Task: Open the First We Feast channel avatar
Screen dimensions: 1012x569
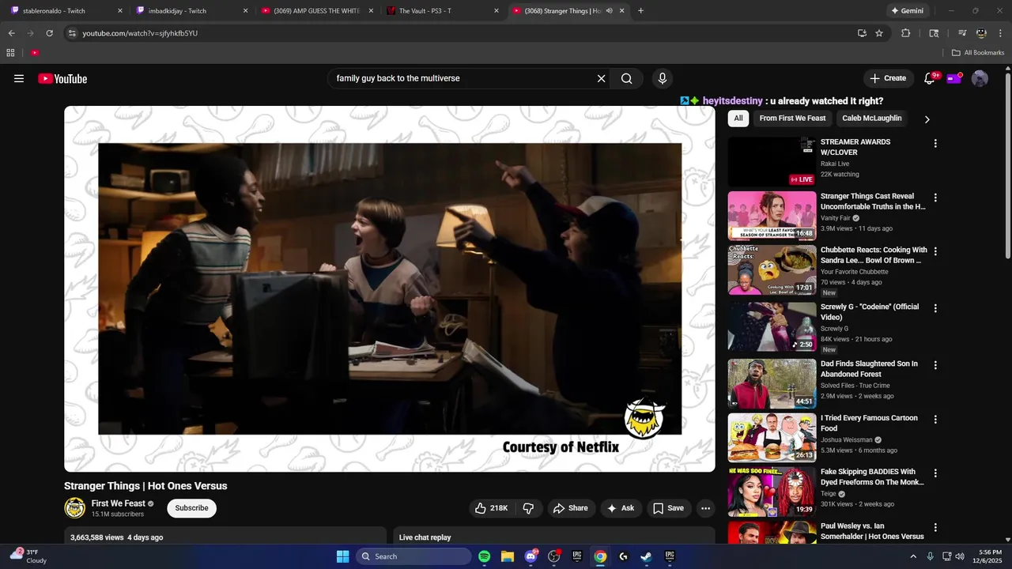Action: (x=74, y=508)
